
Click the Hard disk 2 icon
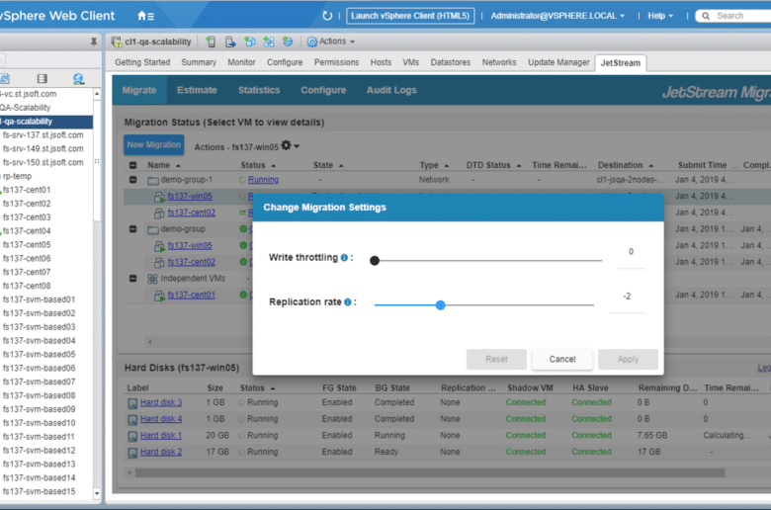tap(132, 453)
